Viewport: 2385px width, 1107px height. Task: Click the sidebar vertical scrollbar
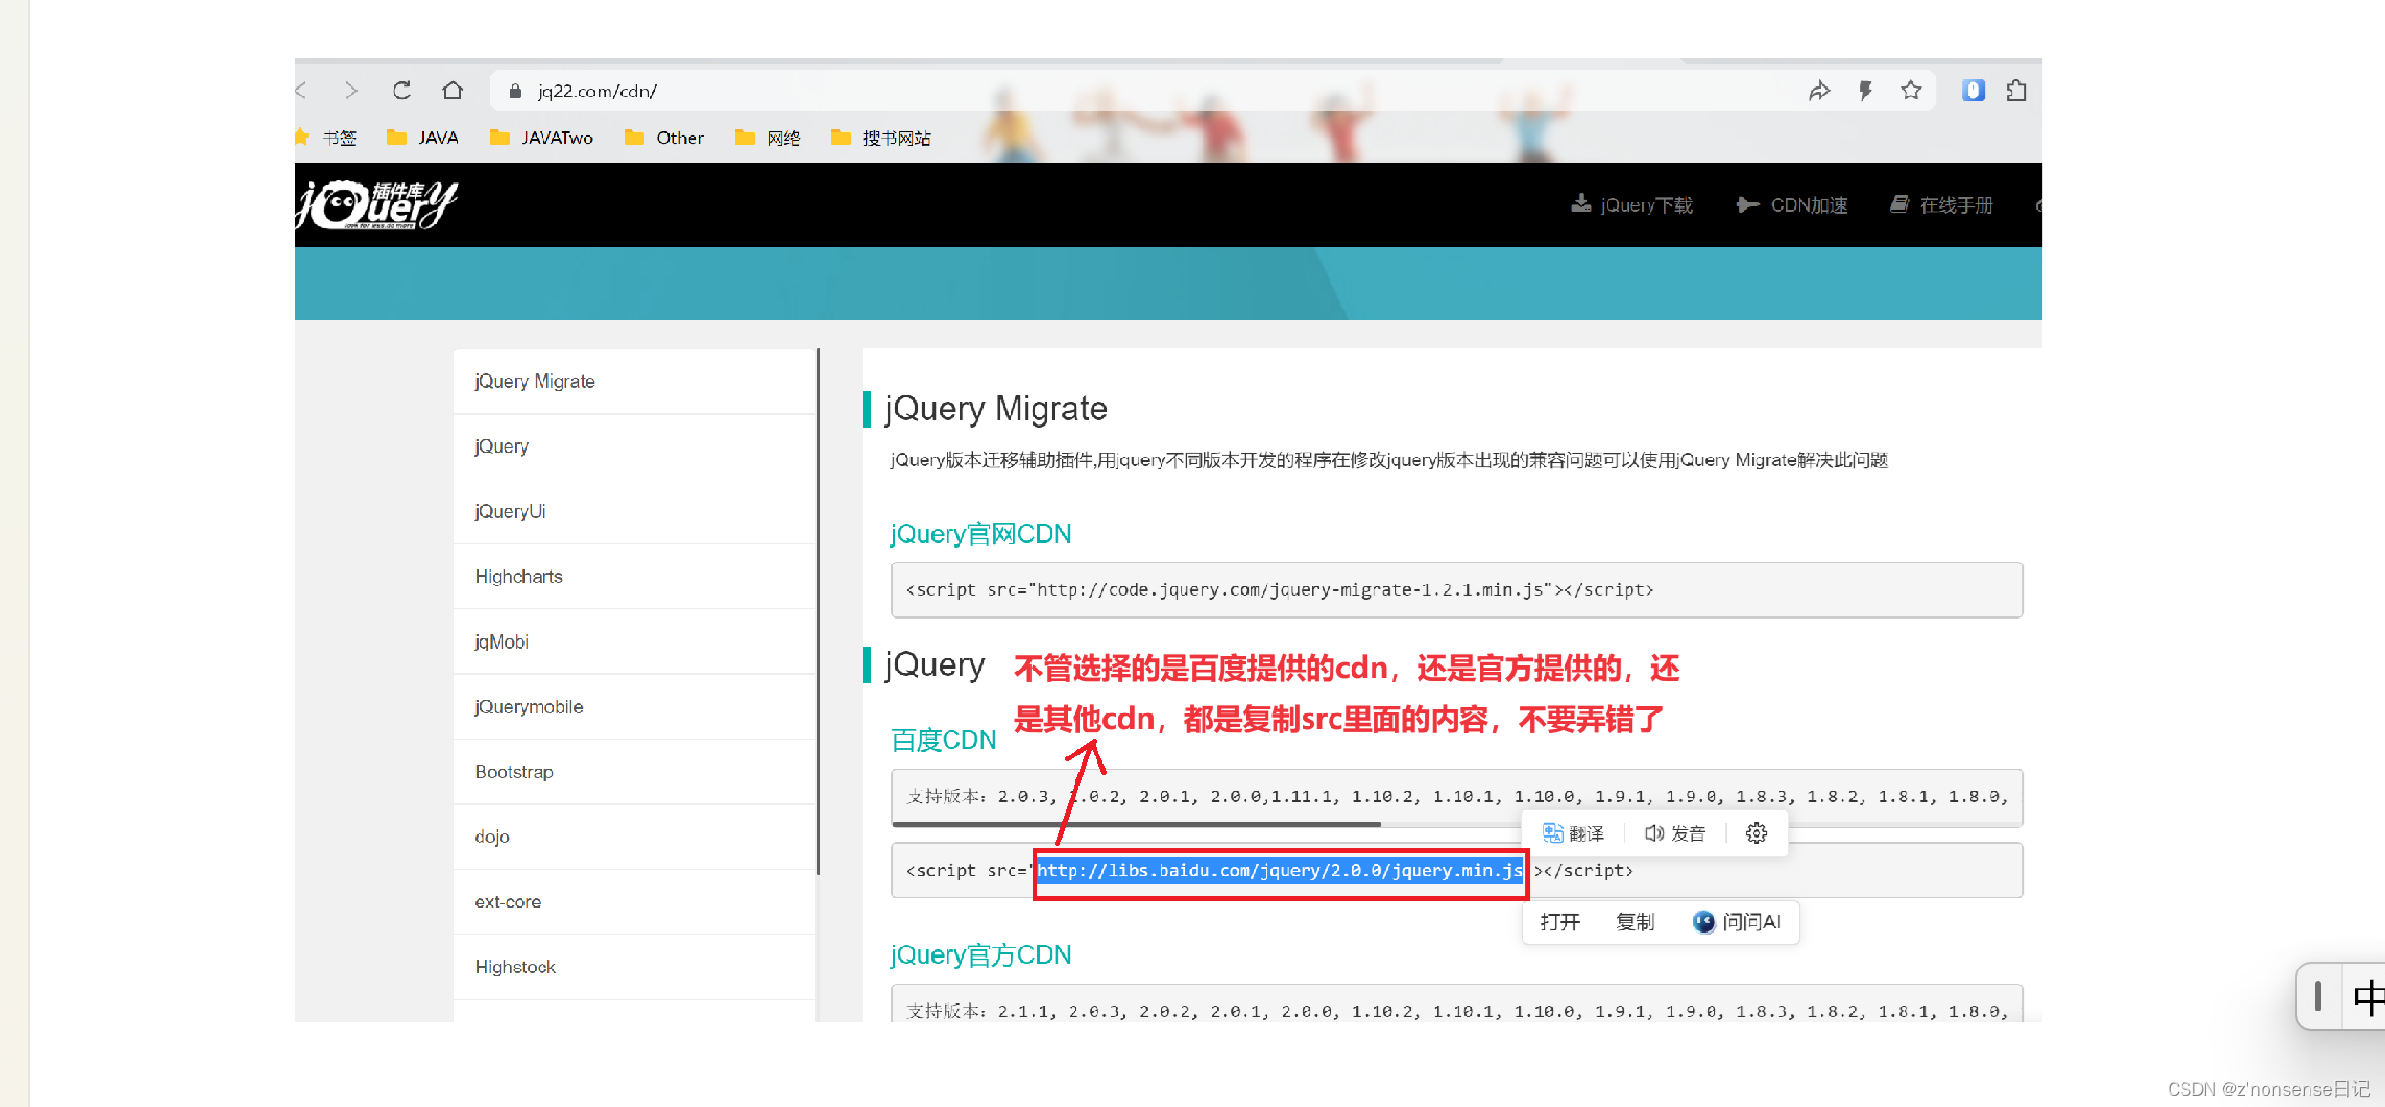pyautogui.click(x=819, y=611)
